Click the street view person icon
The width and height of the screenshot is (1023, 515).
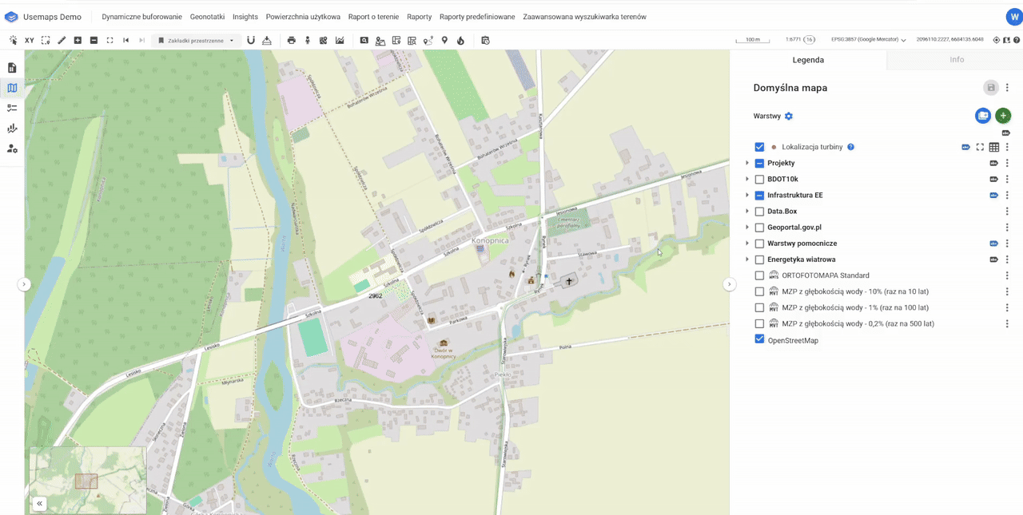tap(307, 40)
